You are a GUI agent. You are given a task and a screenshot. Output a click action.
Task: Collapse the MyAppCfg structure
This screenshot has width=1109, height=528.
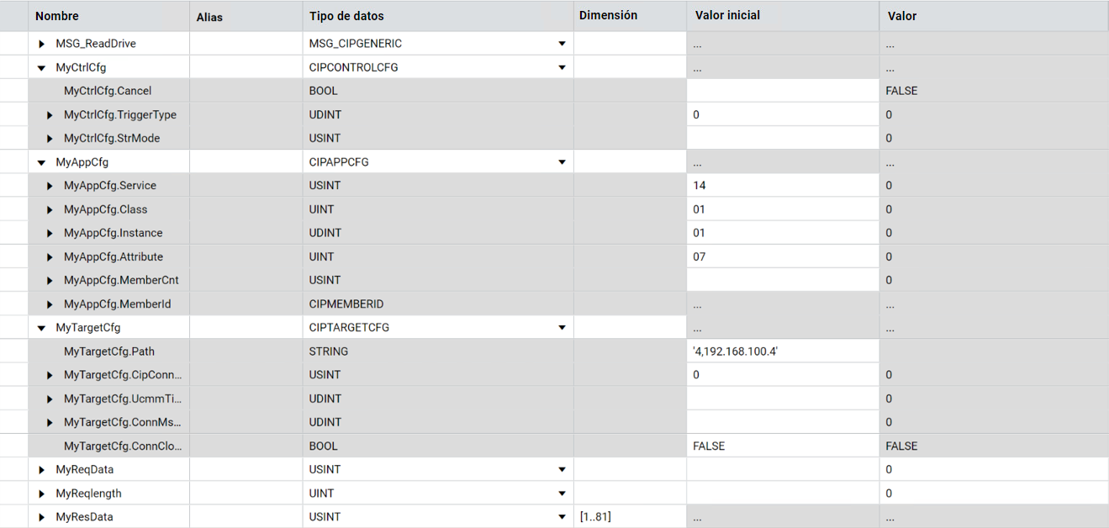pos(41,162)
